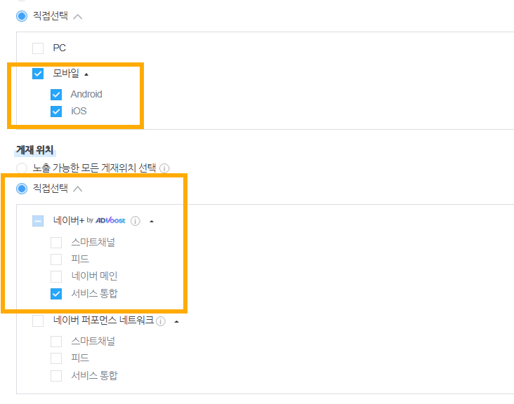Uncheck 서비스 통합 under 네이버+
Screen dimensions: 514x404
point(56,294)
